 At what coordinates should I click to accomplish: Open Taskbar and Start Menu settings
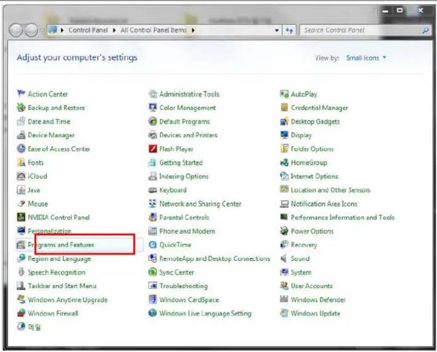click(62, 286)
